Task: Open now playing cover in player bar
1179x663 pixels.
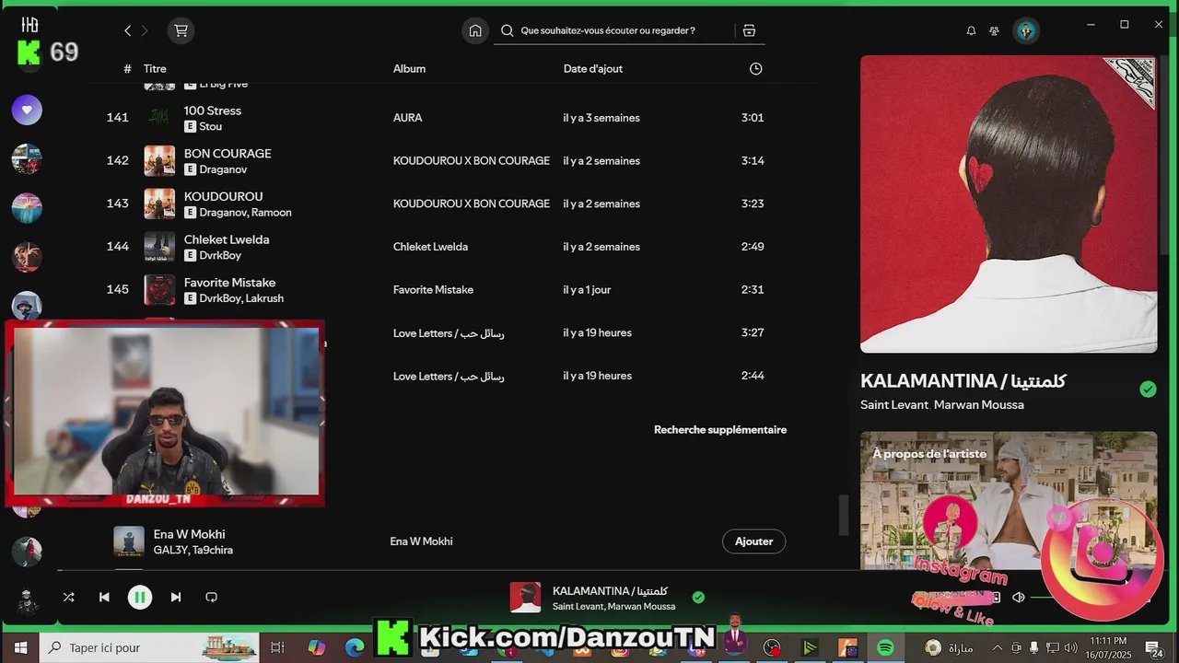Action: tap(526, 597)
